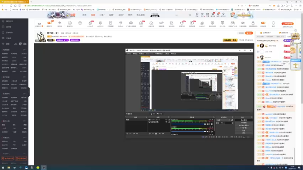
Task: Click the search magnifier in the Douyu header
Action: coord(190,15)
